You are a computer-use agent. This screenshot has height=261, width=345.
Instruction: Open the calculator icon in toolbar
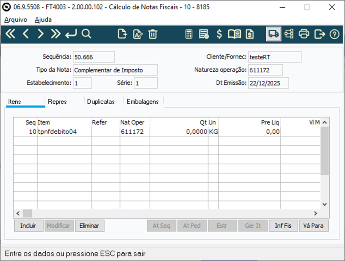189,34
